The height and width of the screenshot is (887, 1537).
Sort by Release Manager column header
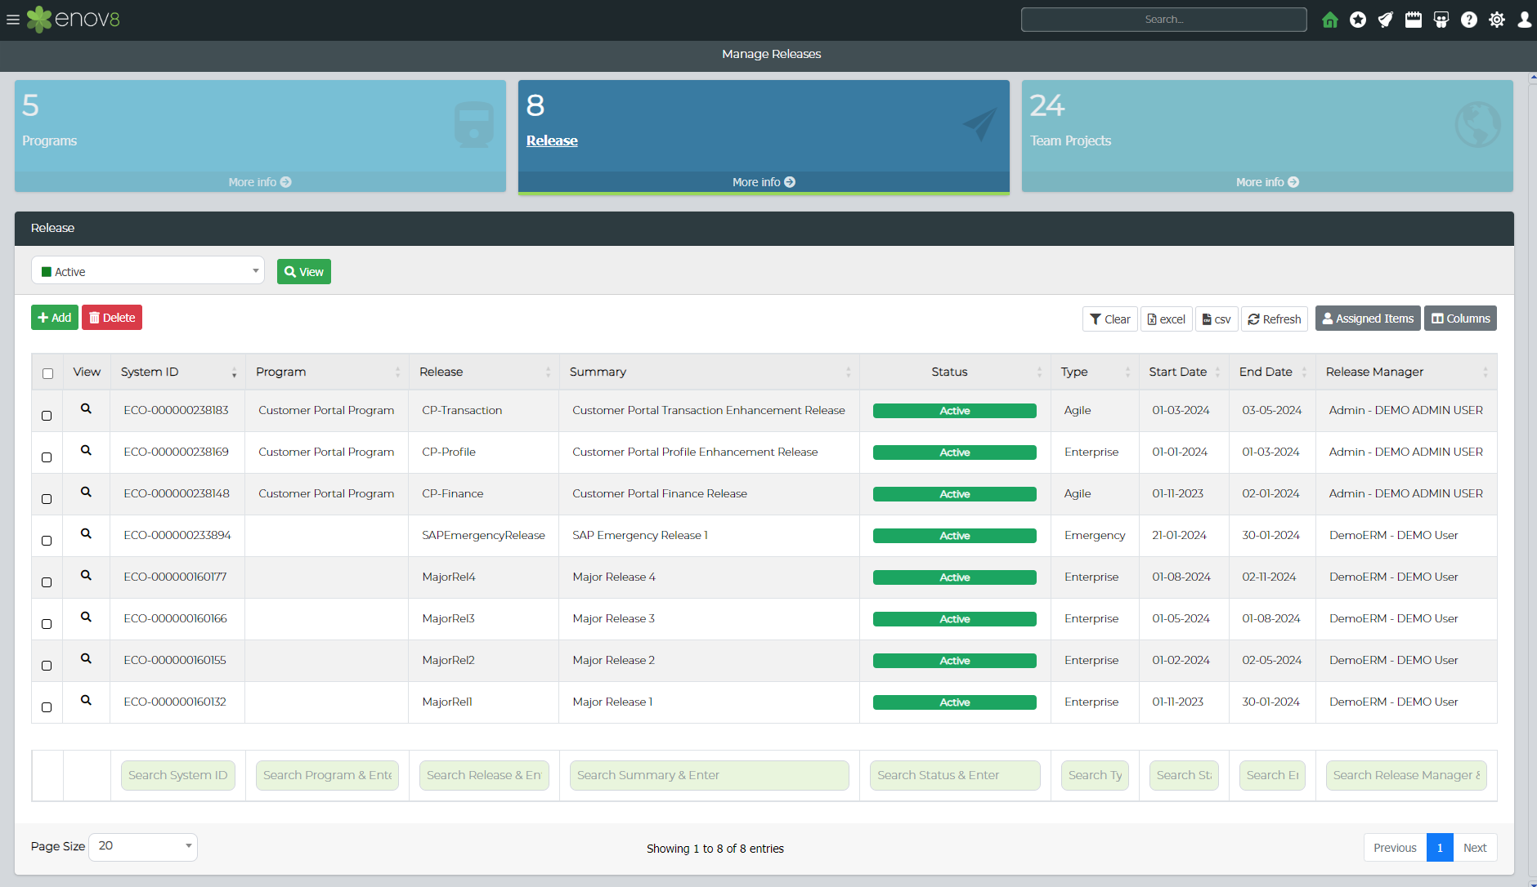1406,372
